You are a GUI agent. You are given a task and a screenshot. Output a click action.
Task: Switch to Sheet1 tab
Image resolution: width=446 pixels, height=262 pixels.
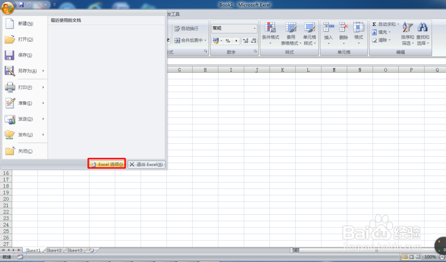33,250
